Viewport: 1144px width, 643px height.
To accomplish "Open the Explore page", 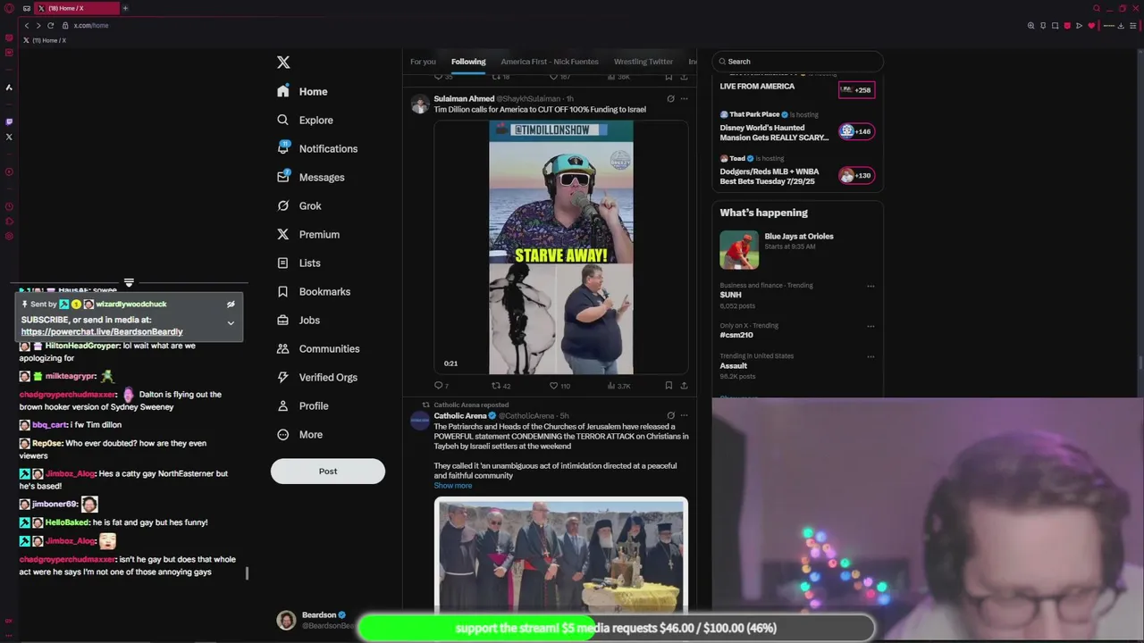I will [x=305, y=120].
